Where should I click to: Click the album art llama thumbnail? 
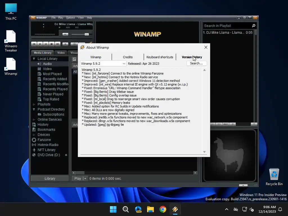click(x=230, y=155)
